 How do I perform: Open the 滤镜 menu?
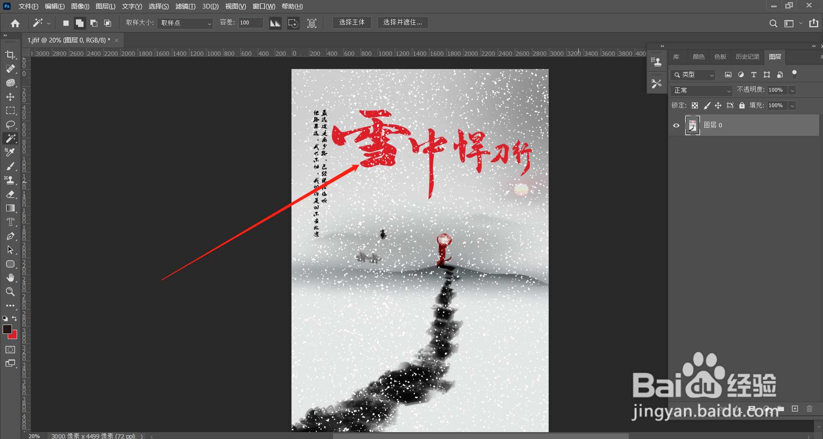click(185, 6)
